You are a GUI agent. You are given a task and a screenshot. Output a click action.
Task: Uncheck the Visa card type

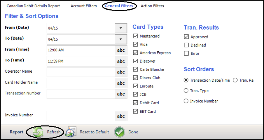pyautogui.click(x=135, y=44)
